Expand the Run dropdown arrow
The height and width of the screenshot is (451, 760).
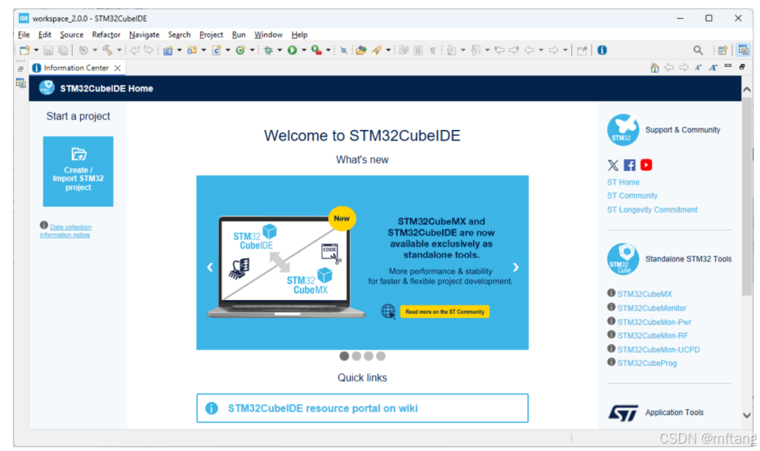coord(304,51)
